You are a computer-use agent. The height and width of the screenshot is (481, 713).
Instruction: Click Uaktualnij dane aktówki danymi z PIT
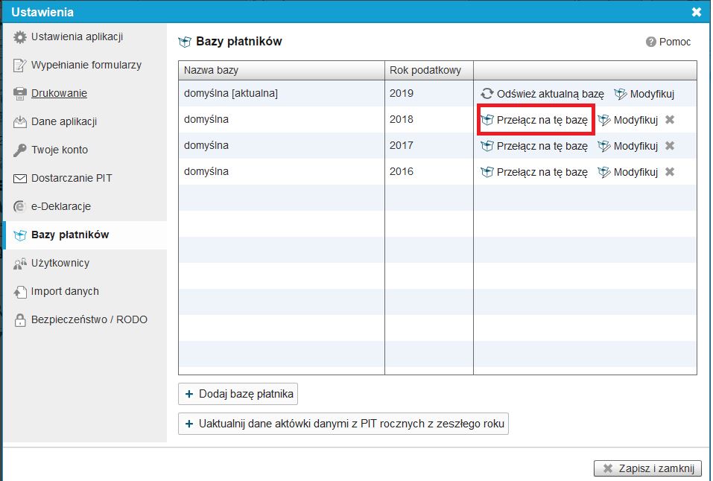coord(343,424)
